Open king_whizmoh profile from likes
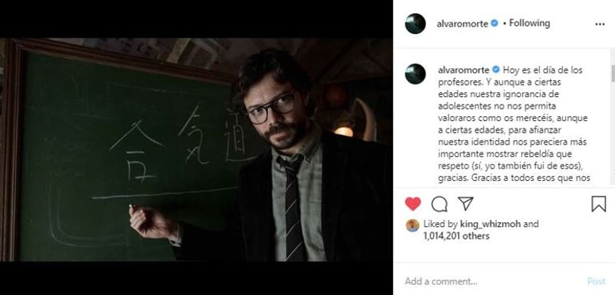The height and width of the screenshot is (295, 615). pos(490,224)
